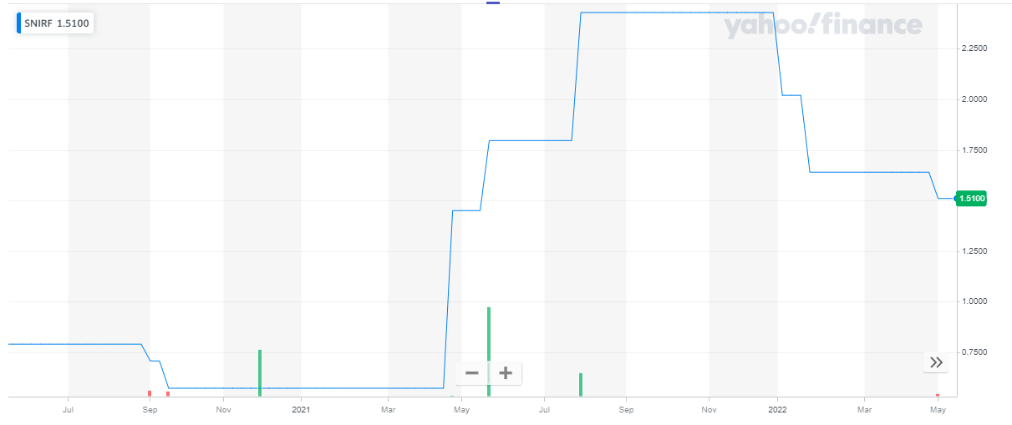Click the 1.0000 price axis label

pos(974,301)
